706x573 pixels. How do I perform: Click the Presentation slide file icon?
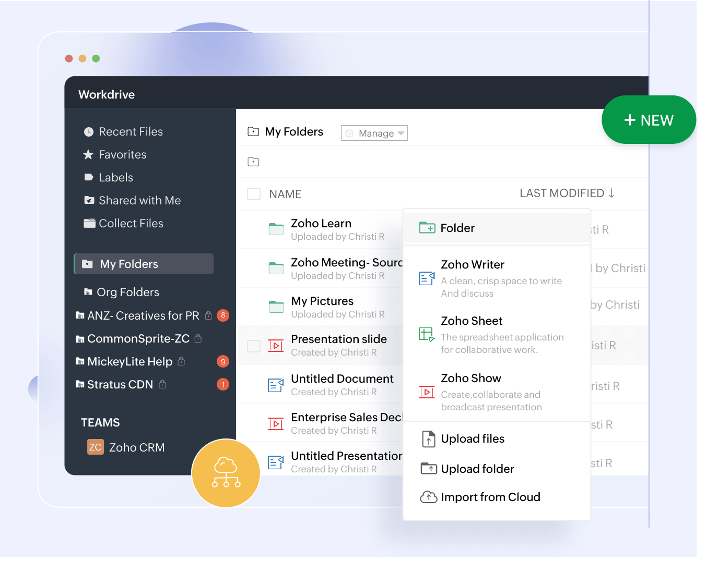pos(276,346)
